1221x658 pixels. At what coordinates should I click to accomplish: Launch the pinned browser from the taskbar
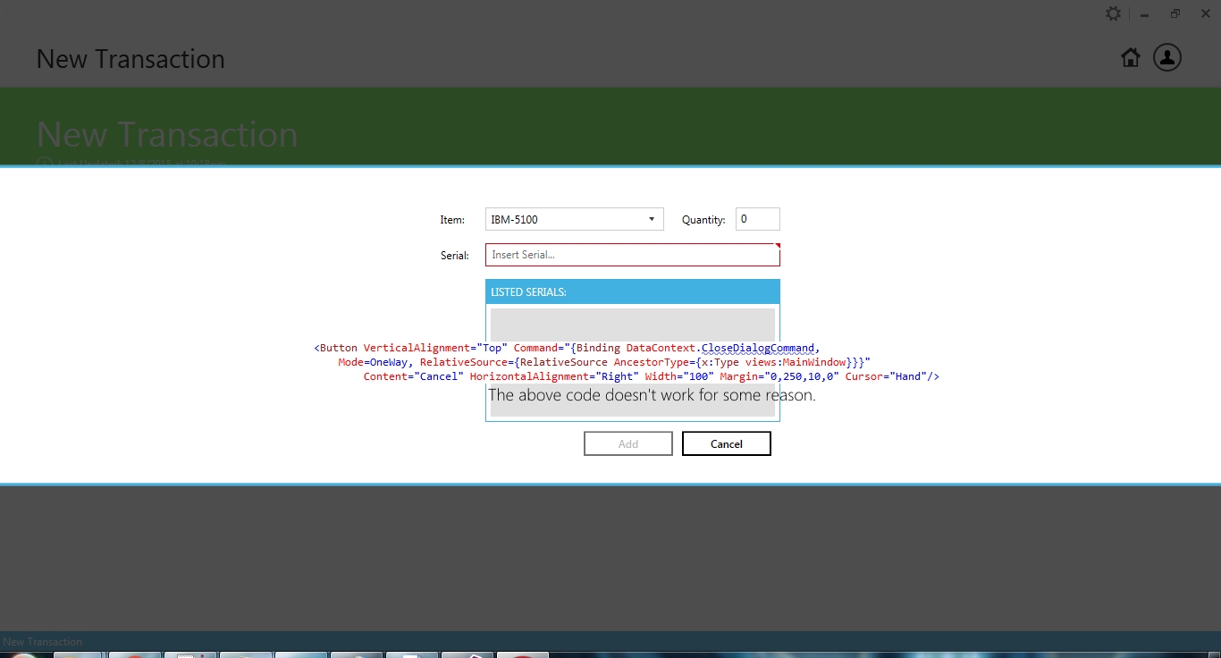tap(134, 654)
